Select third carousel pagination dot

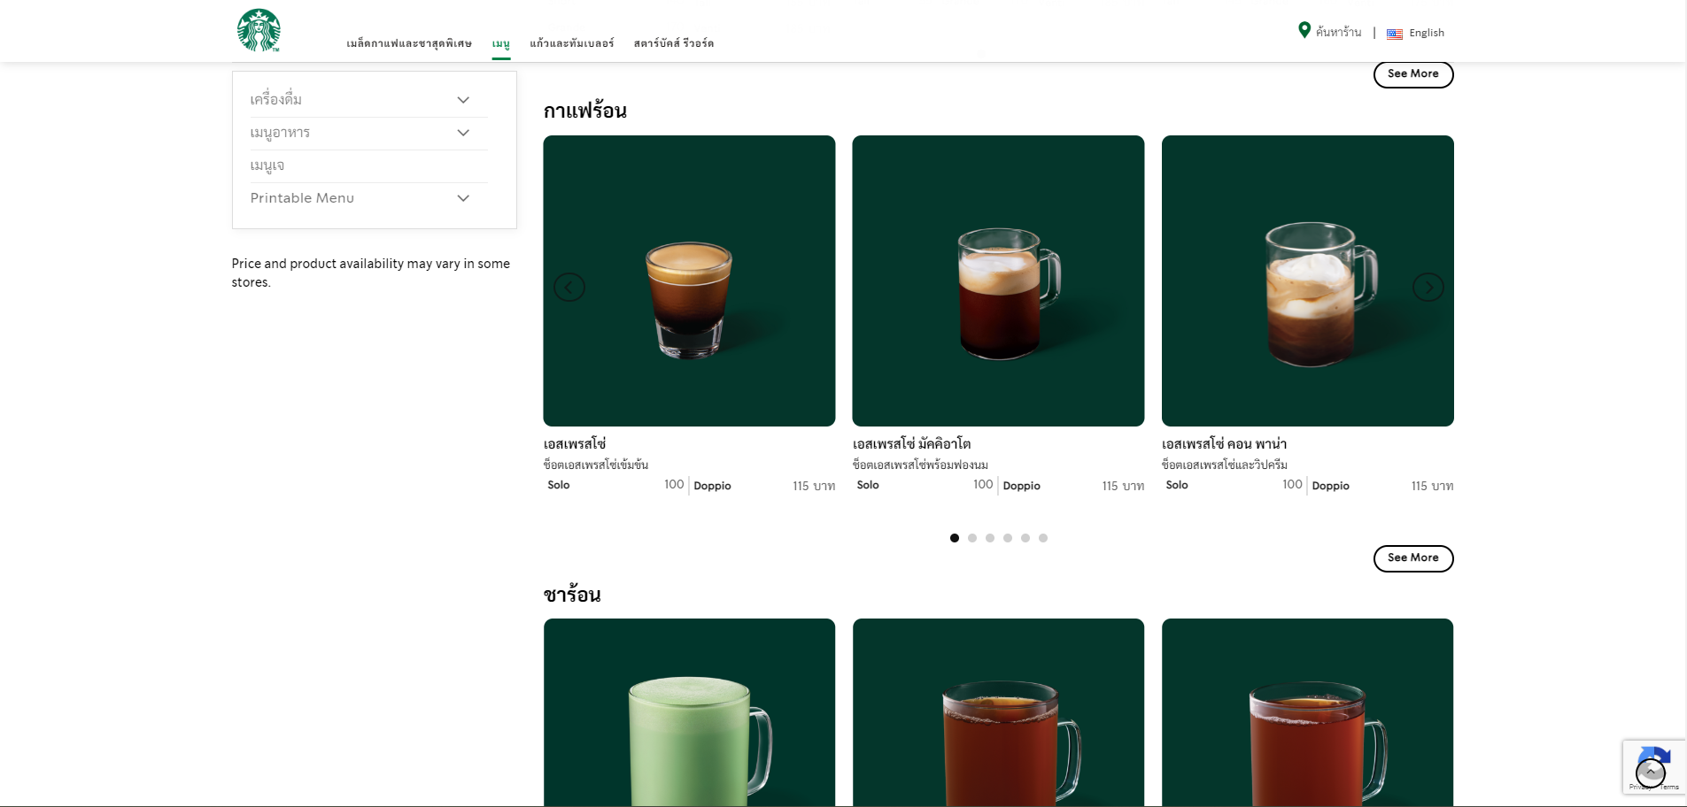(x=990, y=538)
